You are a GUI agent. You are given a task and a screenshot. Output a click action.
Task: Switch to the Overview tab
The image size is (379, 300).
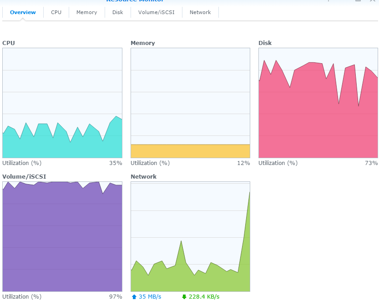pyautogui.click(x=23, y=12)
